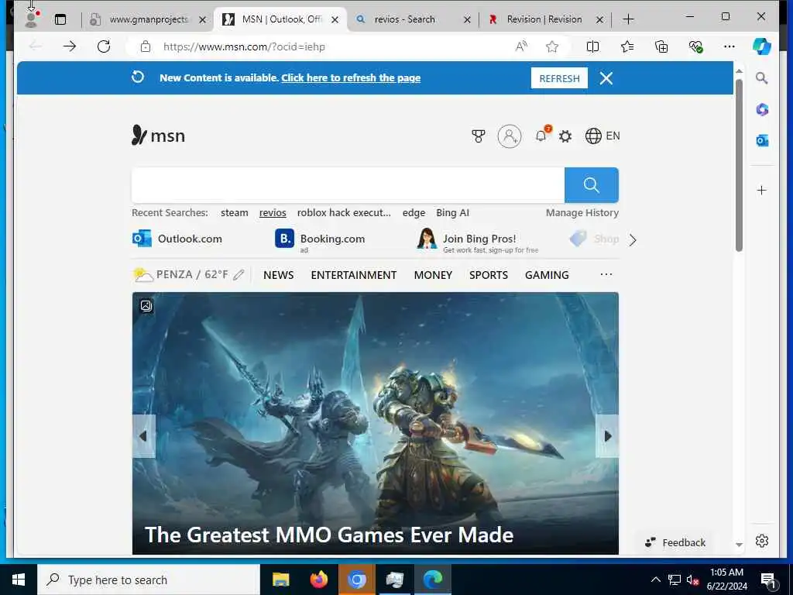This screenshot has height=595, width=793.
Task: Open the GAMING category
Action: pos(547,275)
